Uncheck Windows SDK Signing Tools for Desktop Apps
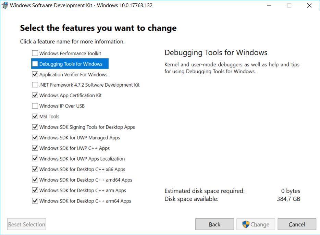320x235 pixels. (x=35, y=127)
